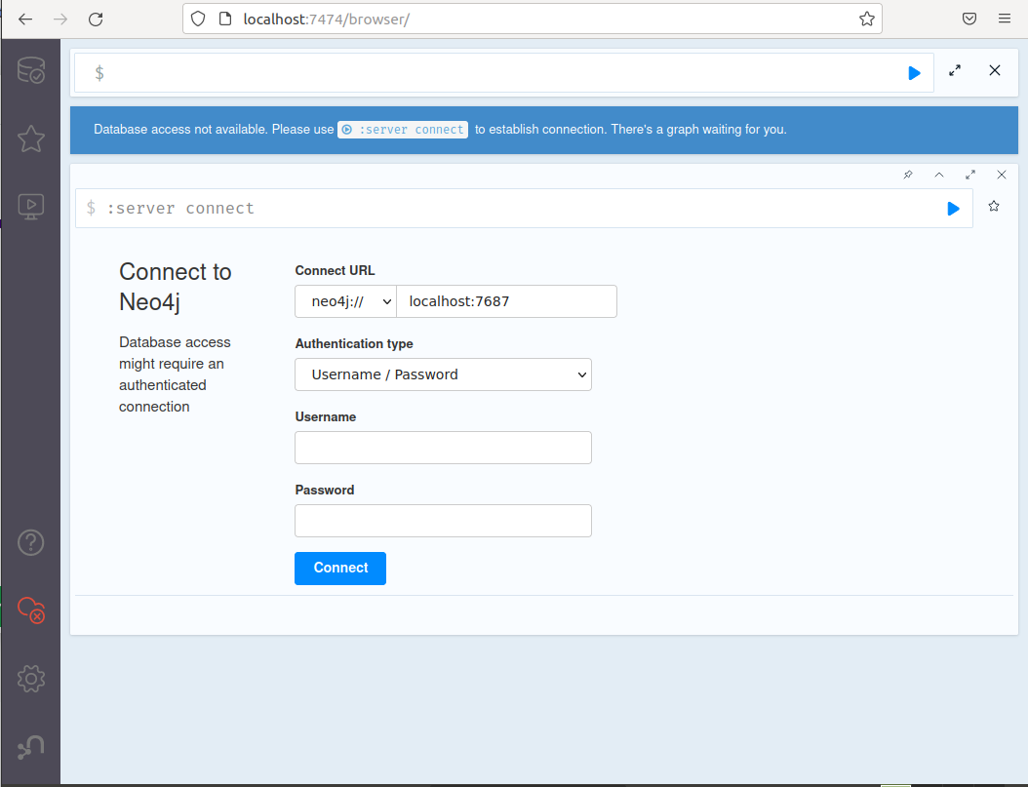
Task: Pin the :server connect frame
Action: [x=908, y=175]
